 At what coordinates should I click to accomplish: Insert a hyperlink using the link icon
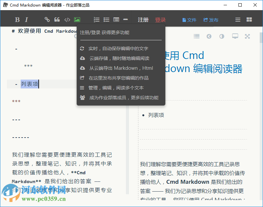point(47,19)
